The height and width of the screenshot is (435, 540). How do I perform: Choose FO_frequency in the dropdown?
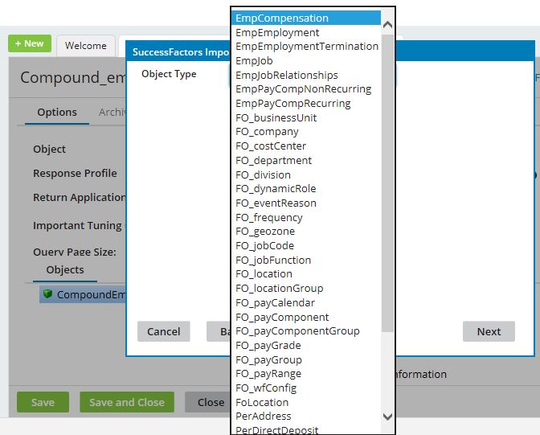(306, 217)
